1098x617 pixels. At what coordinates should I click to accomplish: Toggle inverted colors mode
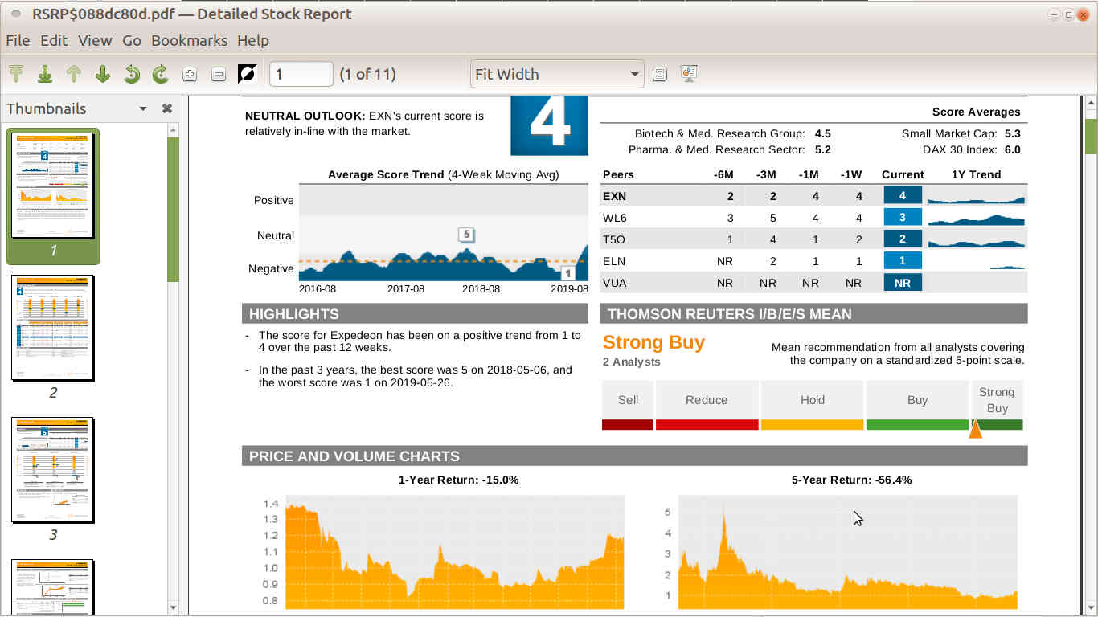click(x=248, y=74)
